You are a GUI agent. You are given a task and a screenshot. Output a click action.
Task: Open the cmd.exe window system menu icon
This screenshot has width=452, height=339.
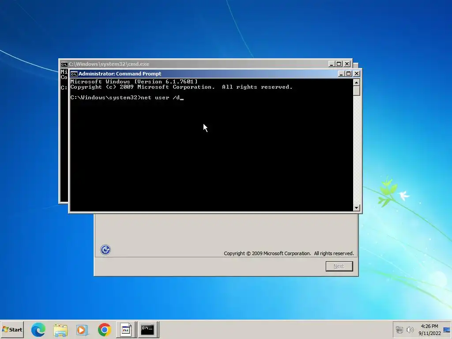pos(64,64)
